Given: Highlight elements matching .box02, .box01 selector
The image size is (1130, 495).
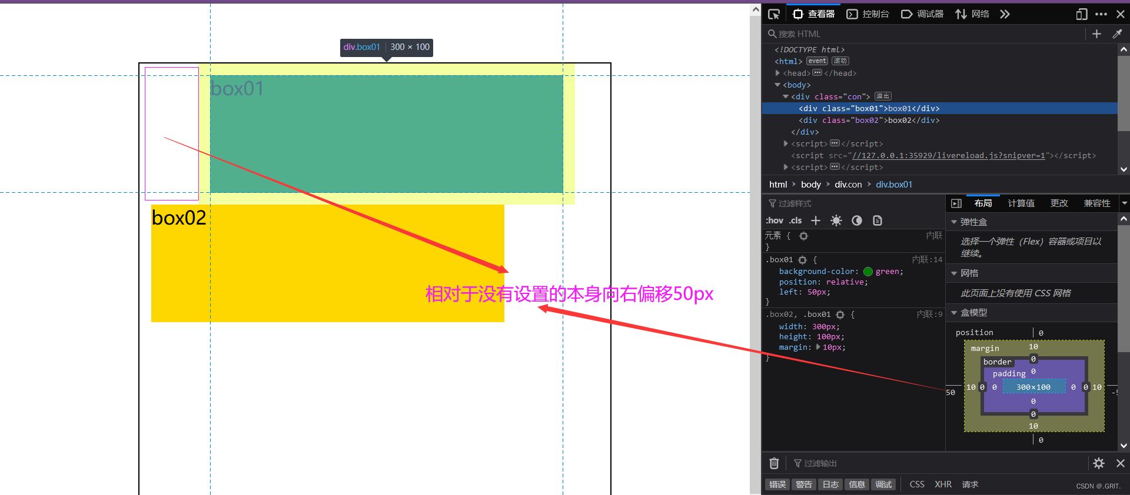Looking at the screenshot, I should click(840, 315).
